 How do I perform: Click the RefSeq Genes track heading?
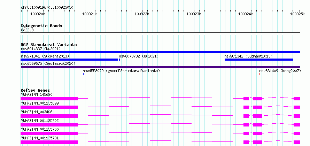36,90
